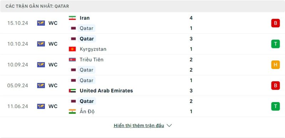Click green T badge for 11.06.24 match
Image resolution: width=285 pixels, height=138 pixels.
click(x=275, y=106)
